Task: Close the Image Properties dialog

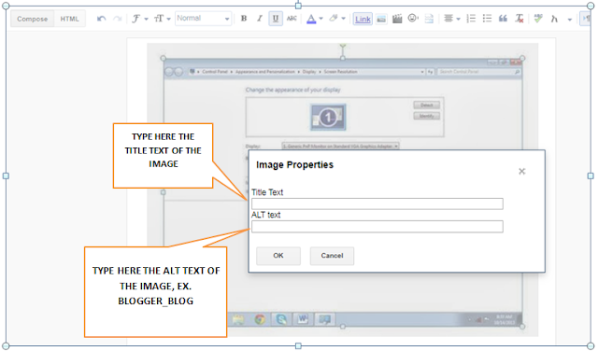Action: [521, 172]
